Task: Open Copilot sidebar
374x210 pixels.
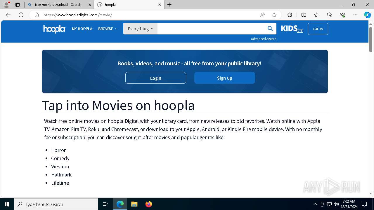Action: click(x=368, y=15)
